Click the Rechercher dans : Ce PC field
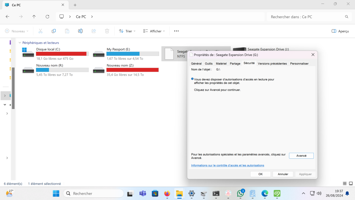The width and height of the screenshot is (355, 200). click(x=305, y=17)
